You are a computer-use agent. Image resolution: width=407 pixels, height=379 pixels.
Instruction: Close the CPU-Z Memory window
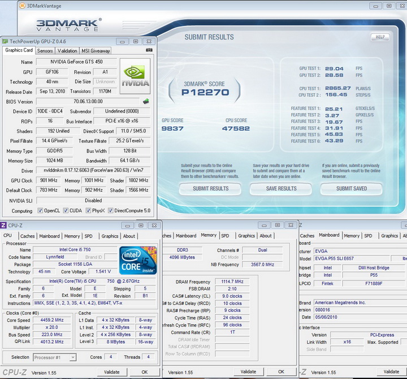tap(291, 225)
